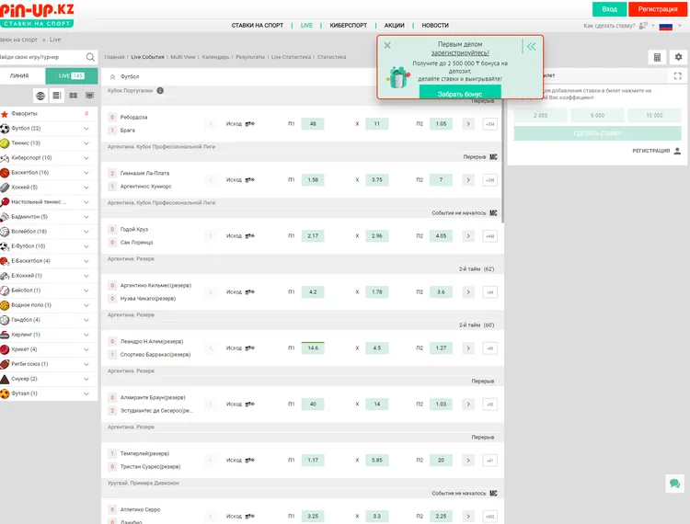Open the Календарь sub-navigation link
The image size is (690, 524).
215,57
